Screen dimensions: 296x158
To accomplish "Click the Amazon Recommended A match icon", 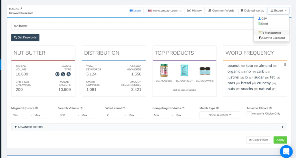I will pos(69,74).
